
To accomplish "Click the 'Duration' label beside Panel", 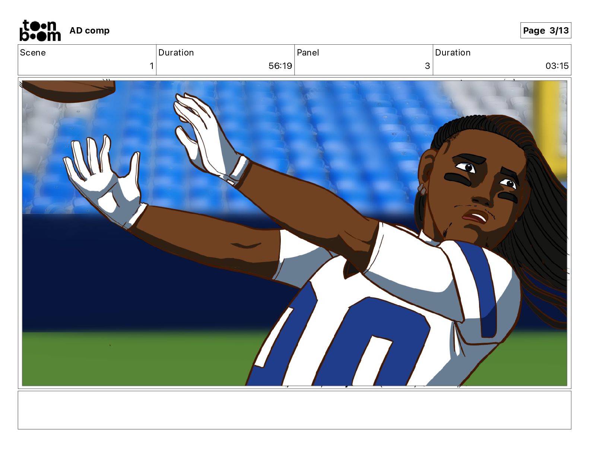I will [453, 53].
